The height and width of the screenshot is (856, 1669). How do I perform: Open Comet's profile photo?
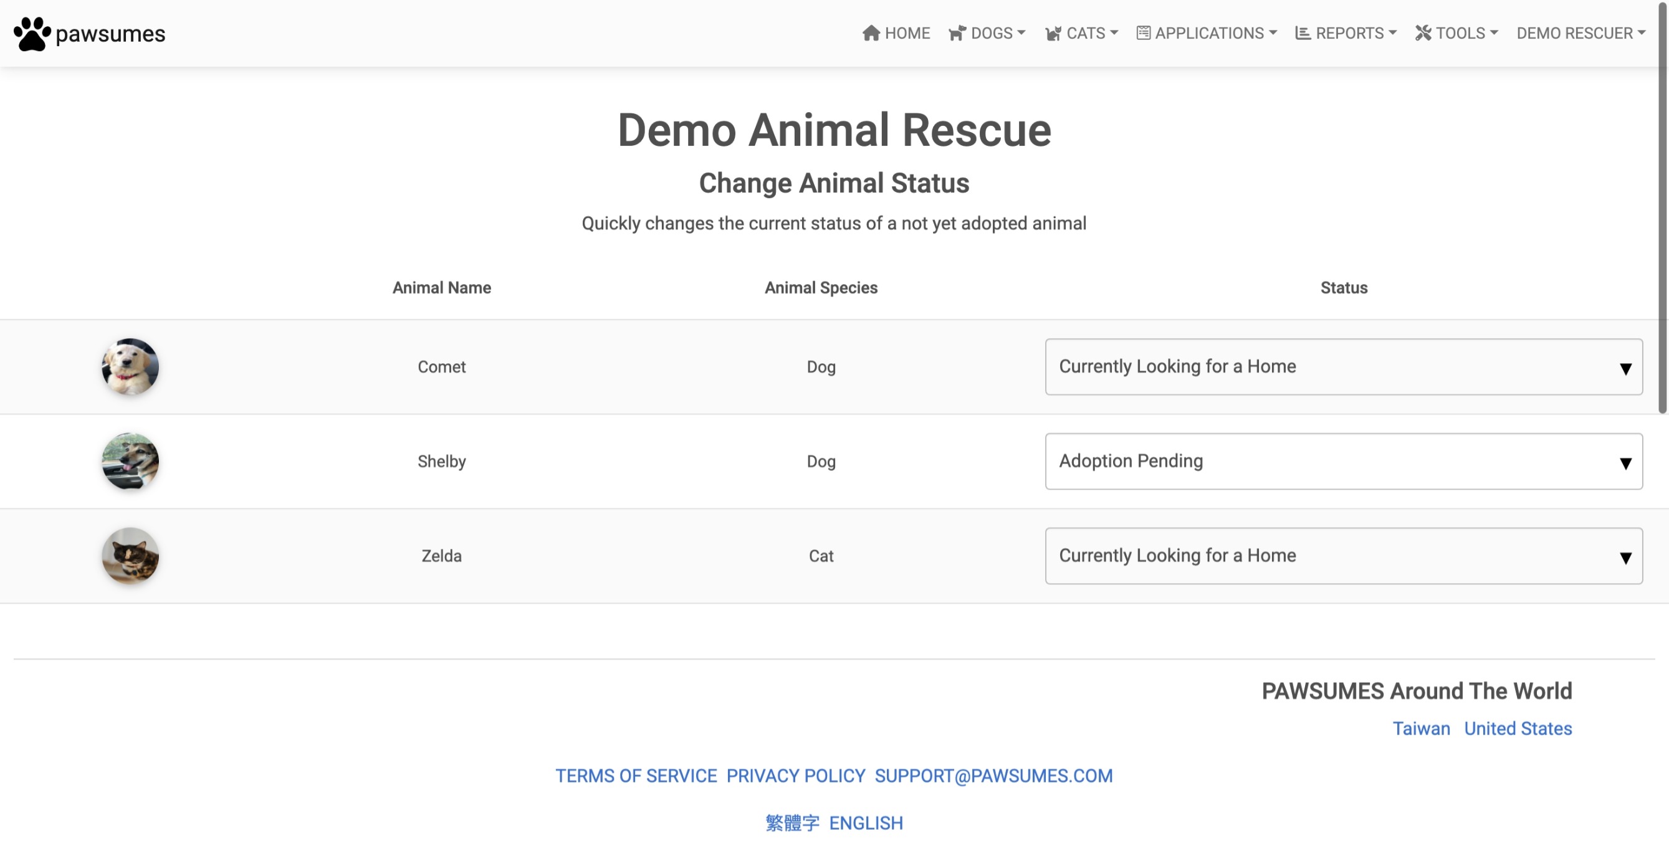[x=130, y=366]
